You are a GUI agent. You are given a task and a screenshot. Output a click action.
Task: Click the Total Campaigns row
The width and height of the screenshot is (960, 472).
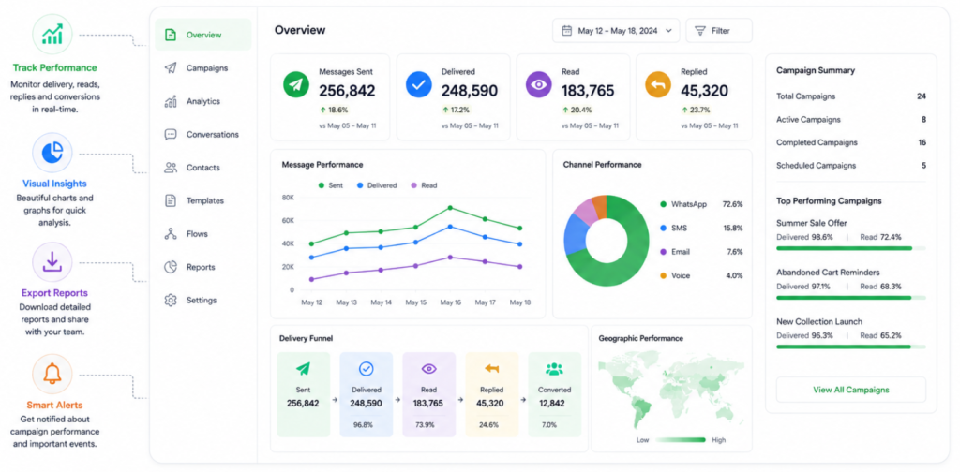851,96
